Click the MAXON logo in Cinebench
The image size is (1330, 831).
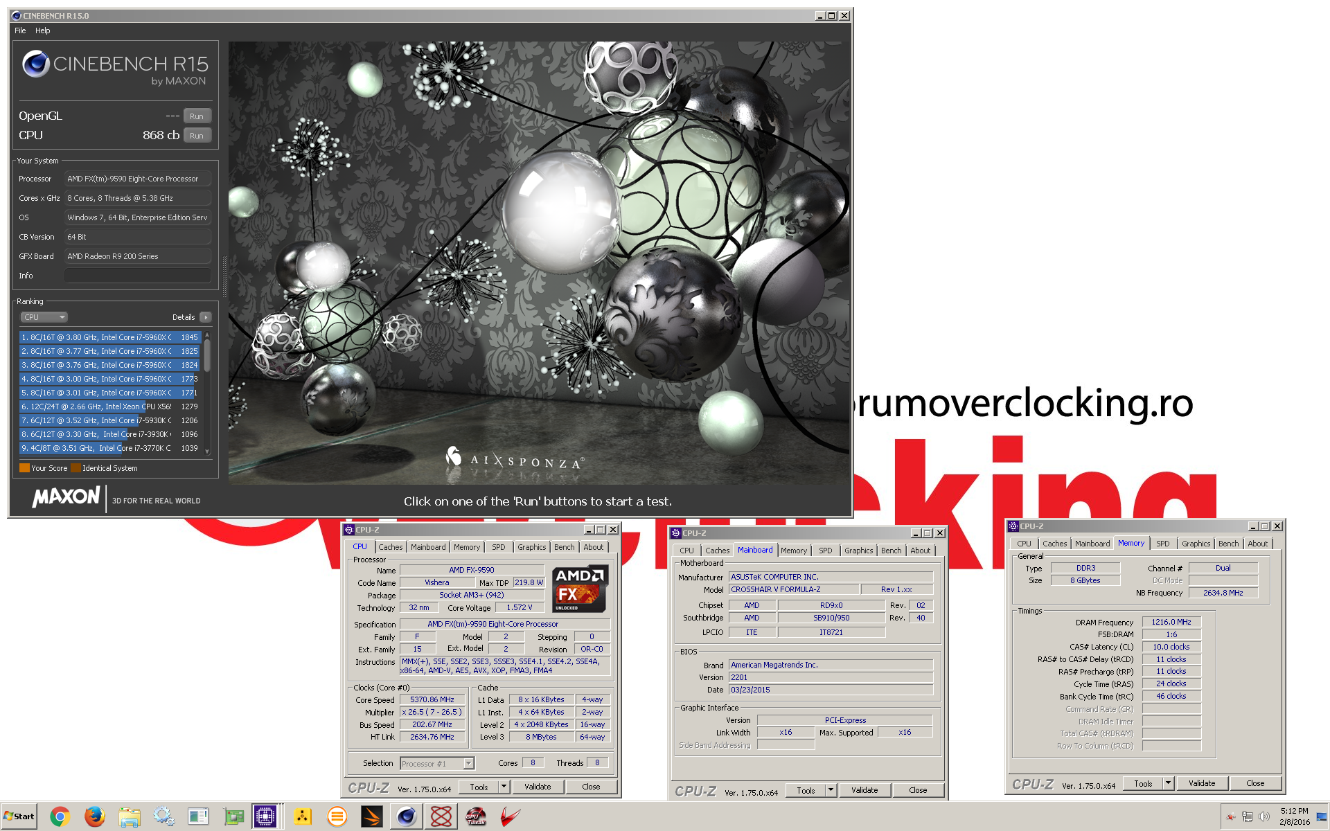[66, 497]
